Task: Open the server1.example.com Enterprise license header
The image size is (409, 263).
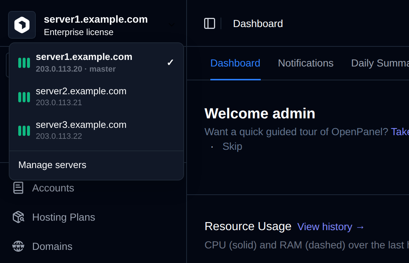Action: coord(93,25)
